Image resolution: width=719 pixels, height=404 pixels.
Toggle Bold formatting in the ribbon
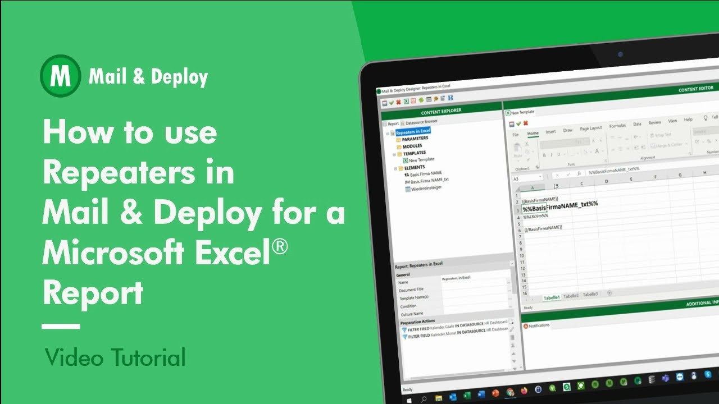pos(544,155)
